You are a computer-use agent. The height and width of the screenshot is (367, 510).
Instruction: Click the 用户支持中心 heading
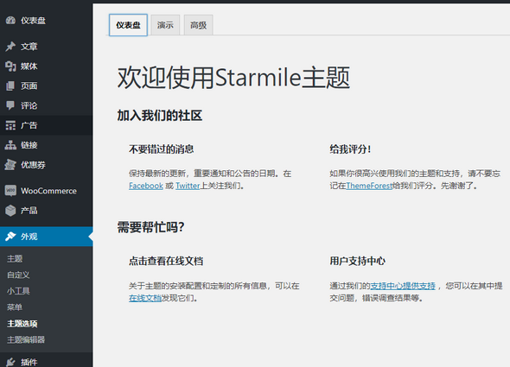pos(358,261)
